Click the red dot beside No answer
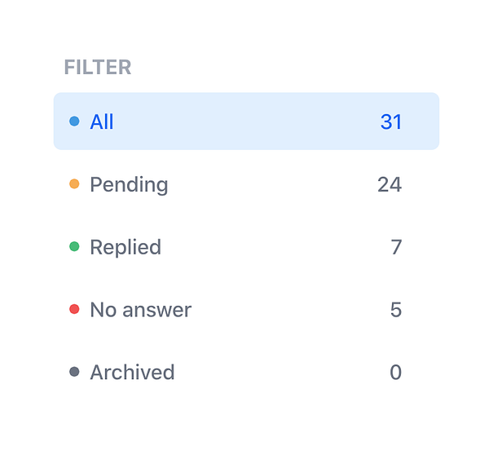Viewport: 489px width, 468px height. tap(74, 309)
